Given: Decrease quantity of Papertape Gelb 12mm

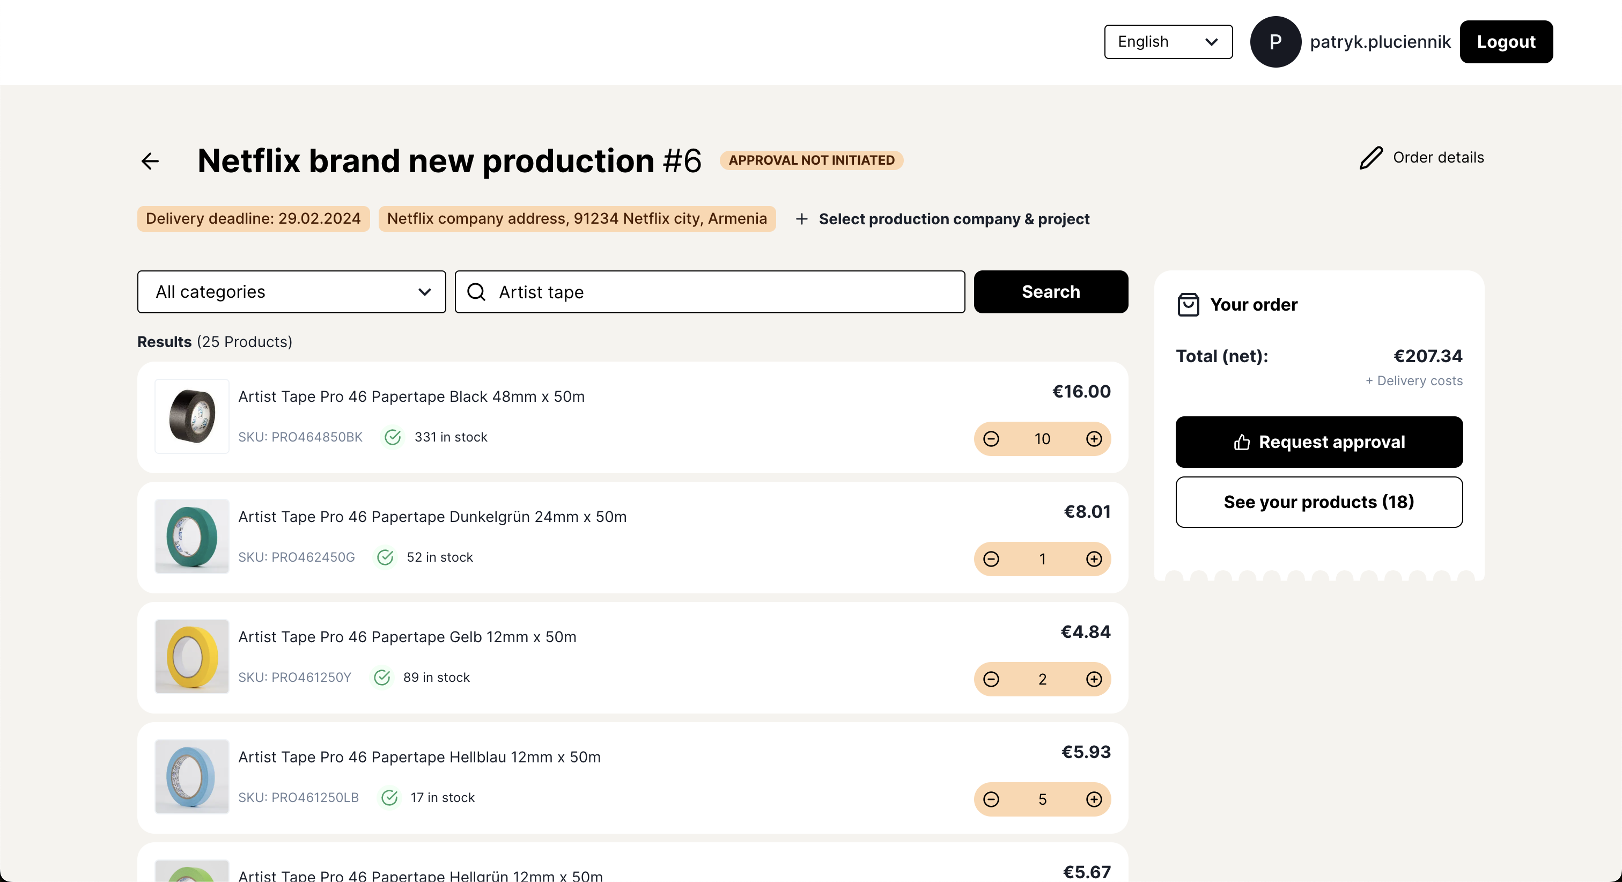Looking at the screenshot, I should [991, 679].
